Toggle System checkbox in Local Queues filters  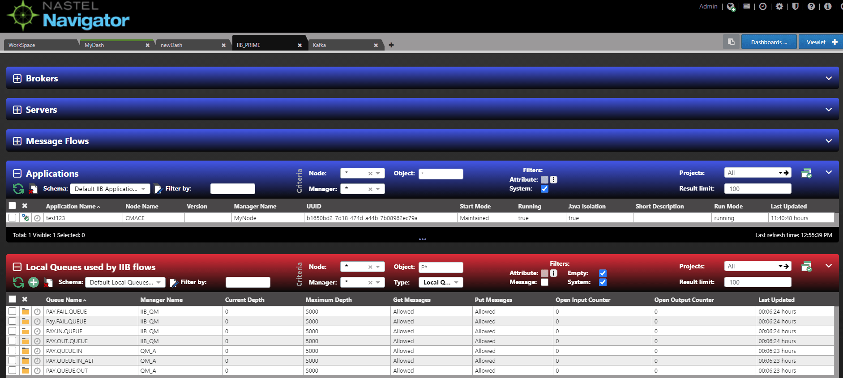pyautogui.click(x=603, y=282)
